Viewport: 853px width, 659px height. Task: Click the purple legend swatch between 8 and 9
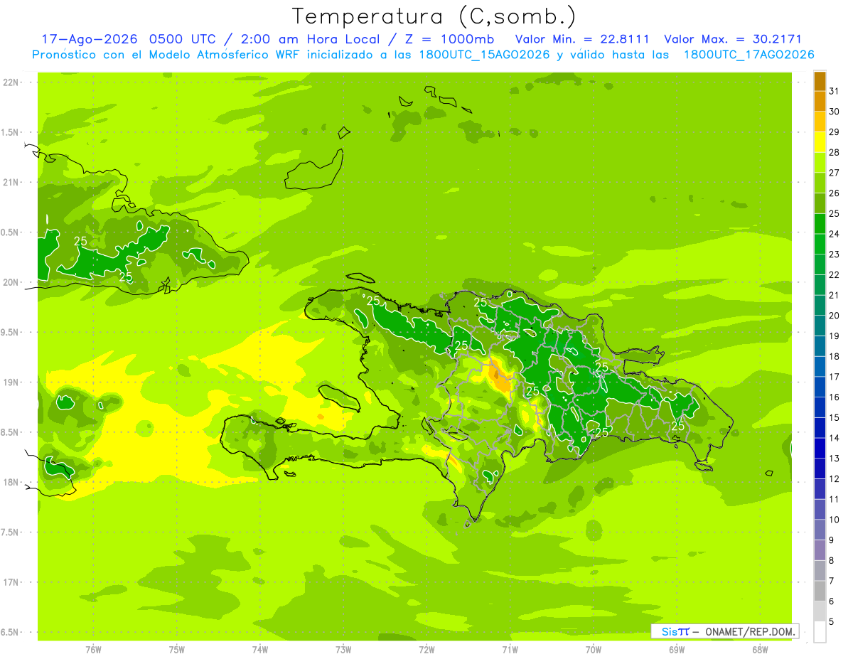point(820,550)
